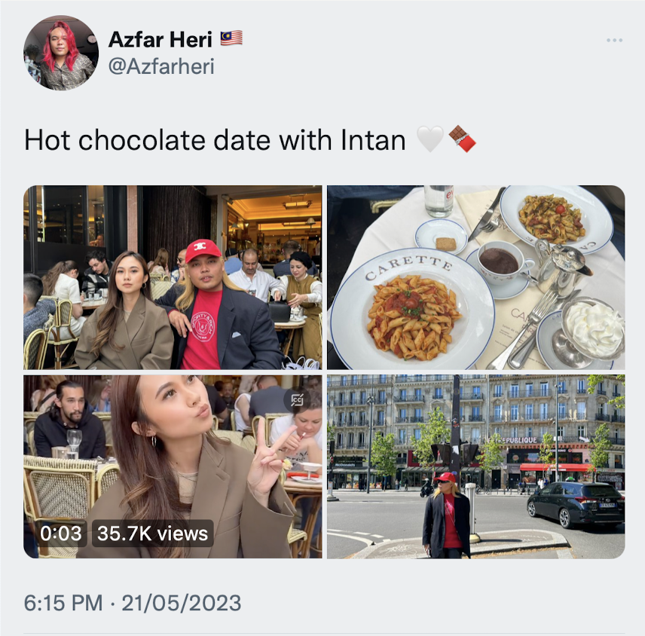The image size is (645, 636).
Task: Click Azfar Heri's profile avatar
Action: tap(61, 53)
